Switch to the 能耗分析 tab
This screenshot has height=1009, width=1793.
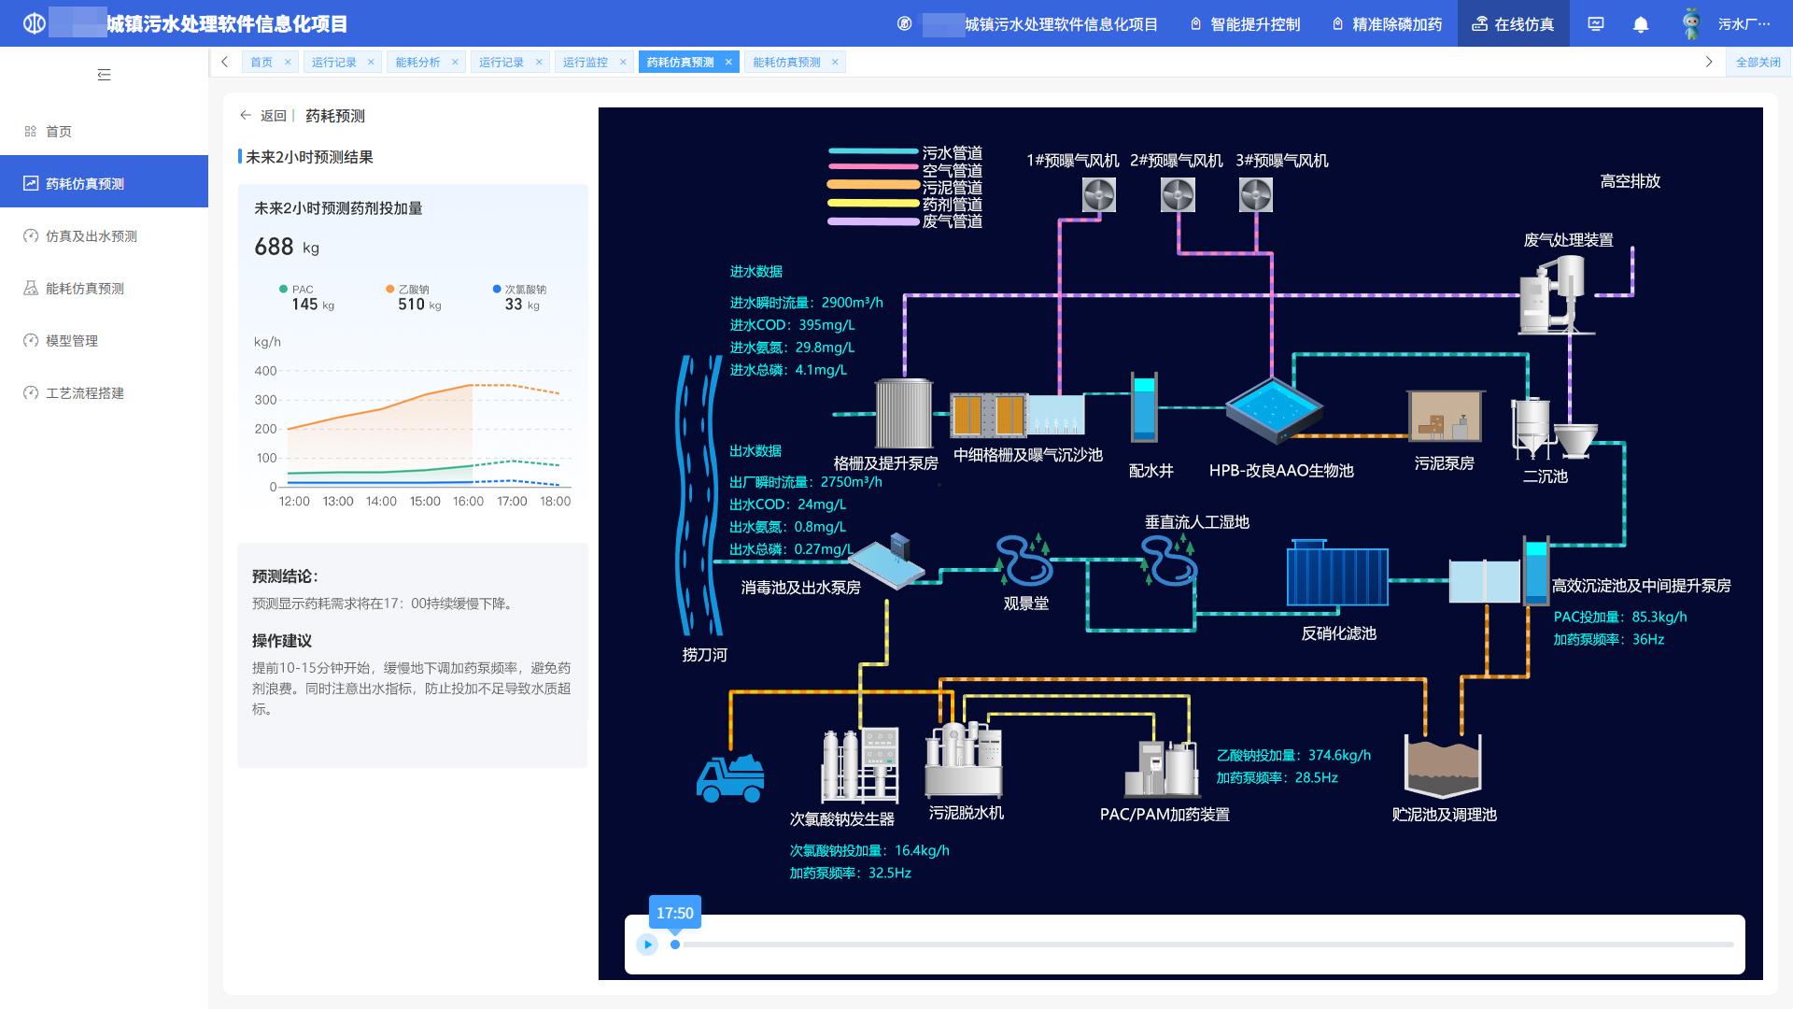[x=417, y=63]
